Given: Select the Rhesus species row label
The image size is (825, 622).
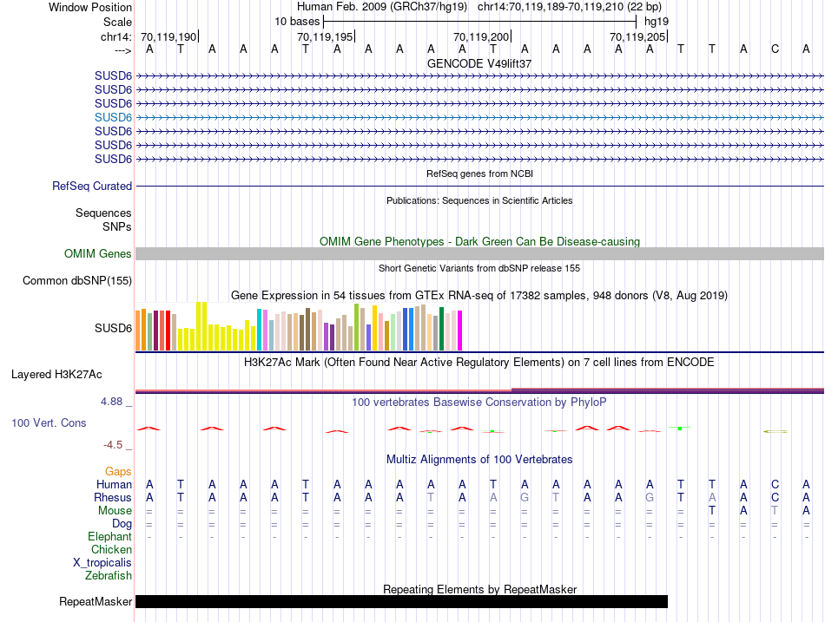Looking at the screenshot, I should click(x=113, y=498).
